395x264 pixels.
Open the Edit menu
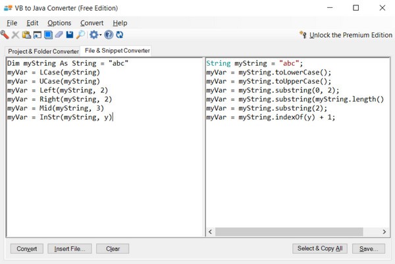(32, 23)
